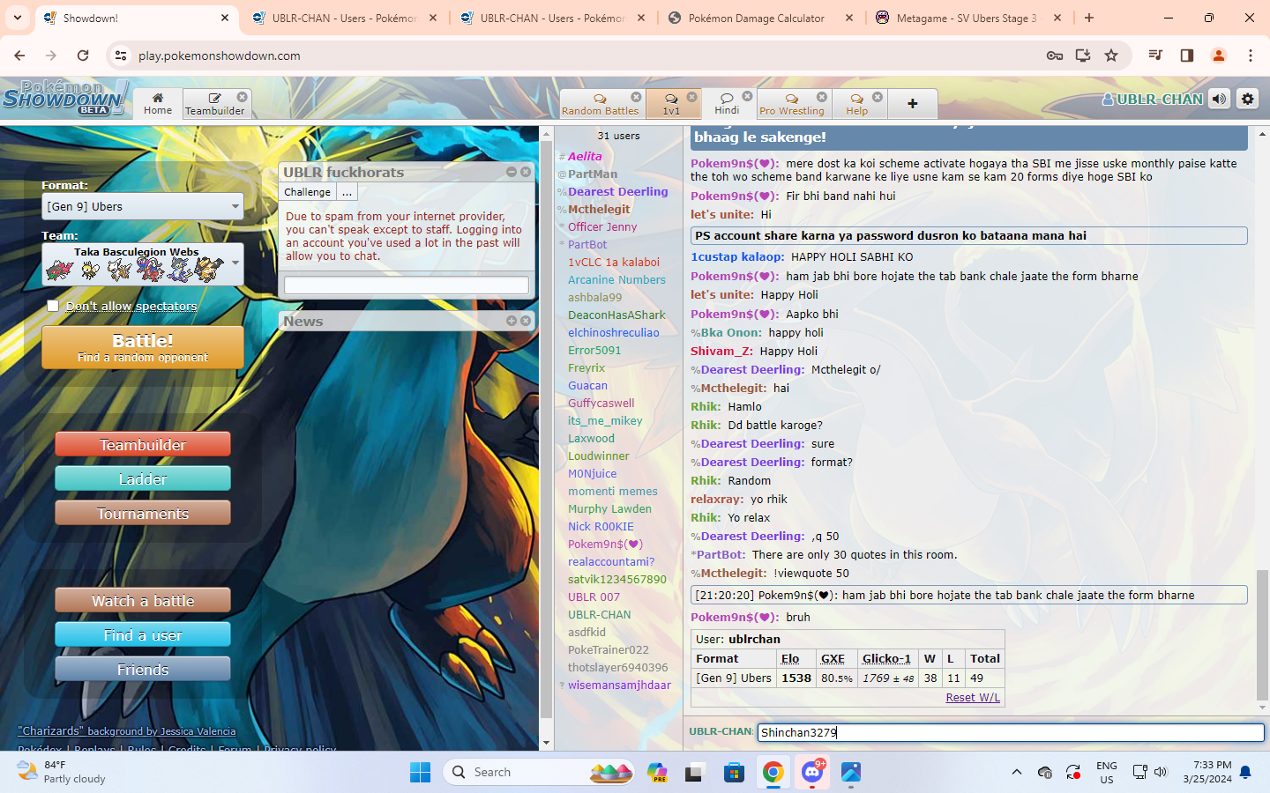Screen dimensions: 1270x793
Task: Open the UBLR-CHAN username menu
Action: tap(1153, 100)
